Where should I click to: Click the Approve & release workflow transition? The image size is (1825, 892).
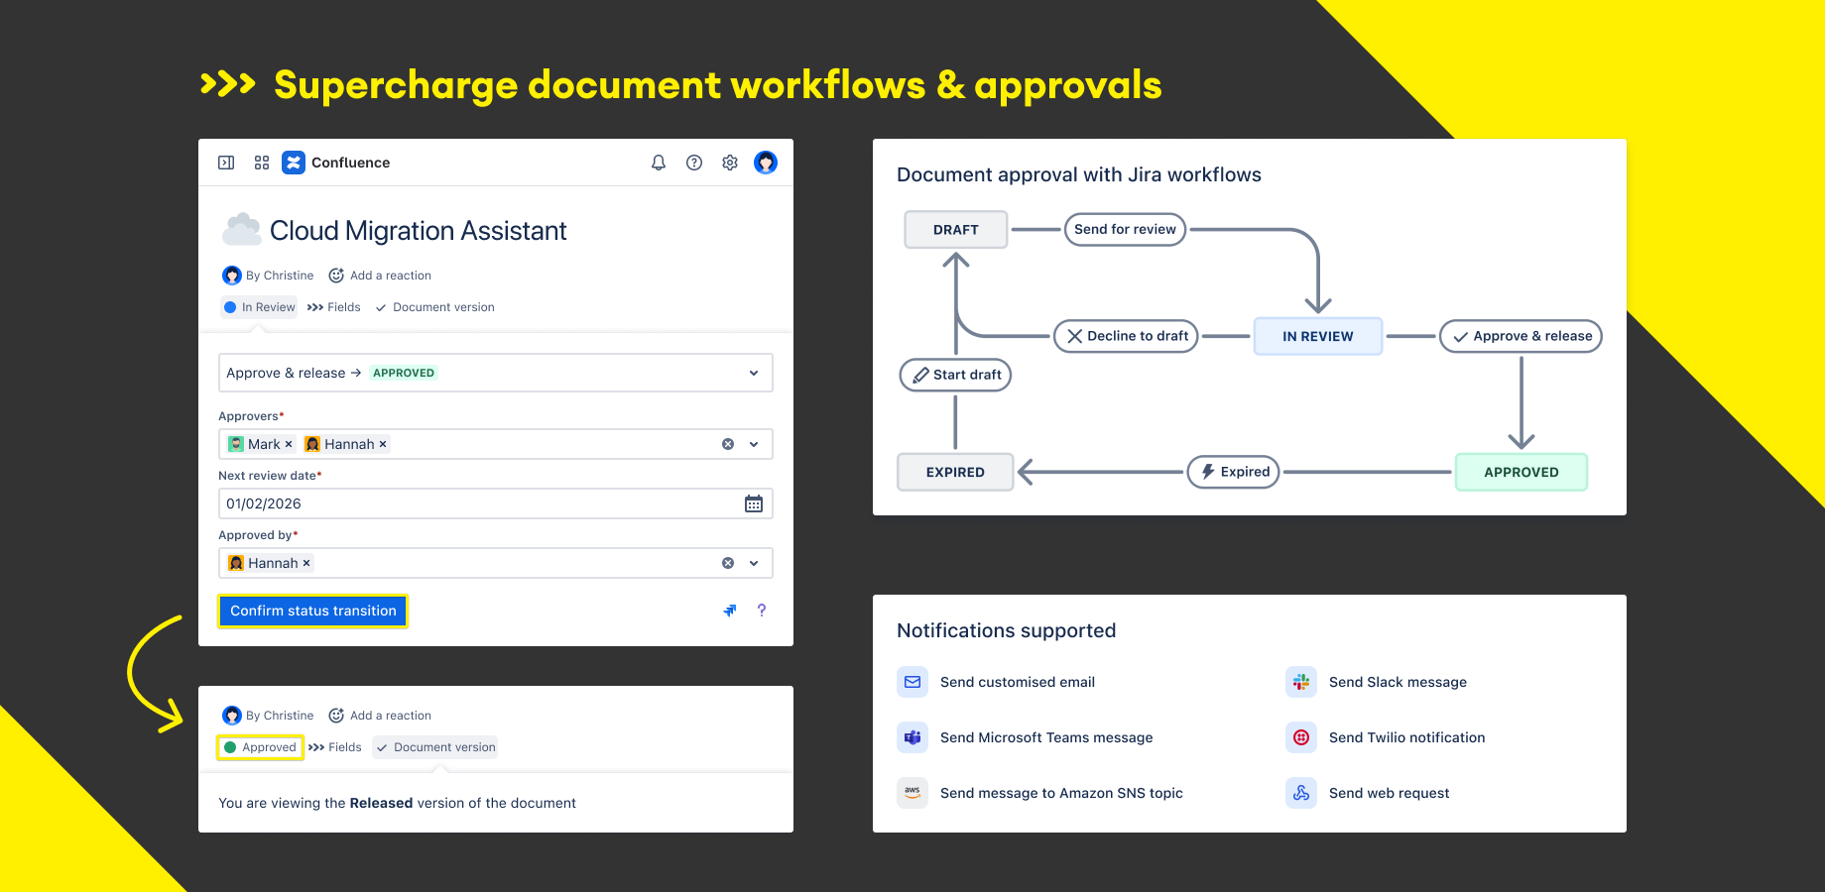click(x=1521, y=336)
